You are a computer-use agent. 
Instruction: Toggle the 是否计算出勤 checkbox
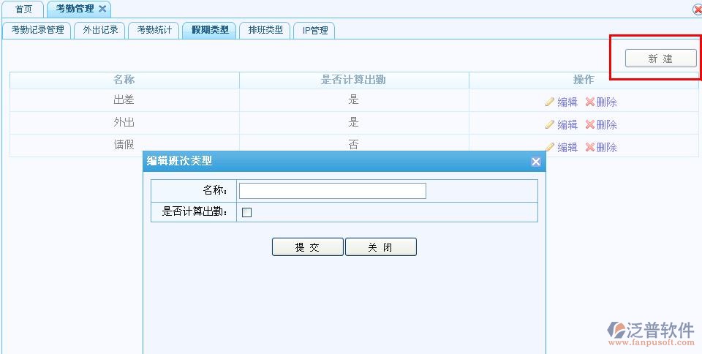(246, 213)
